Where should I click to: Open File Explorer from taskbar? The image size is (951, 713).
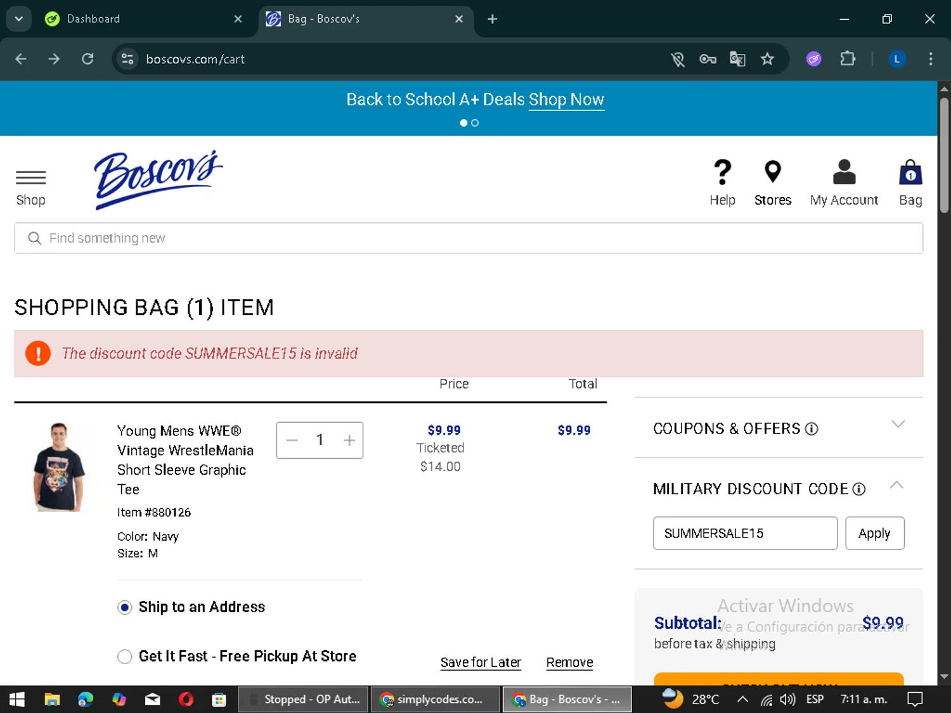pyautogui.click(x=52, y=699)
